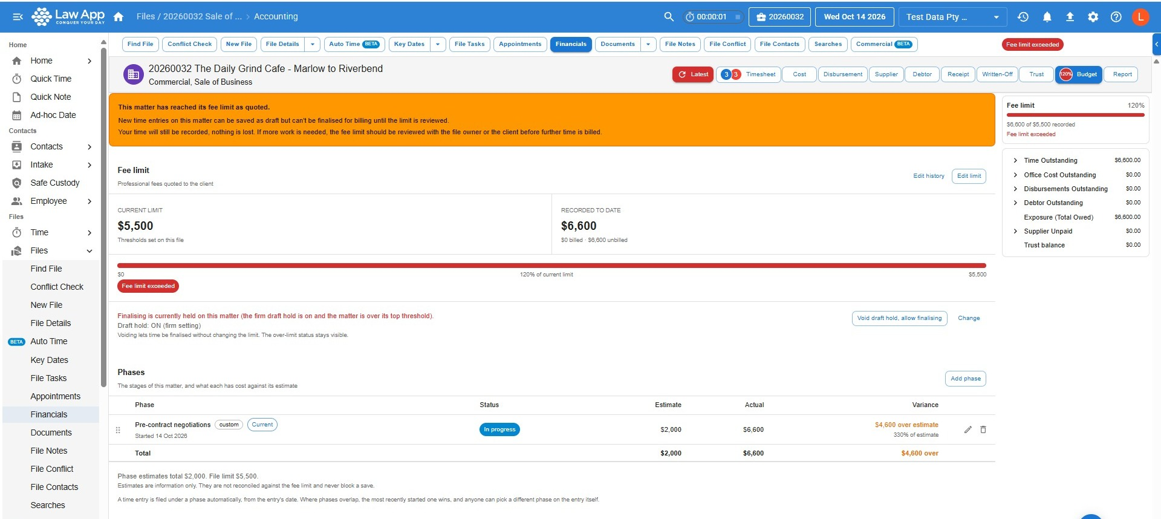
Task: Go to the home house icon
Action: click(119, 17)
